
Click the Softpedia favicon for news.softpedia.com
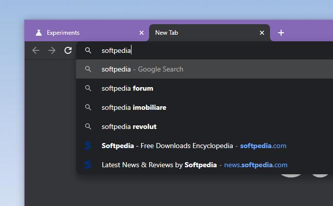click(88, 165)
